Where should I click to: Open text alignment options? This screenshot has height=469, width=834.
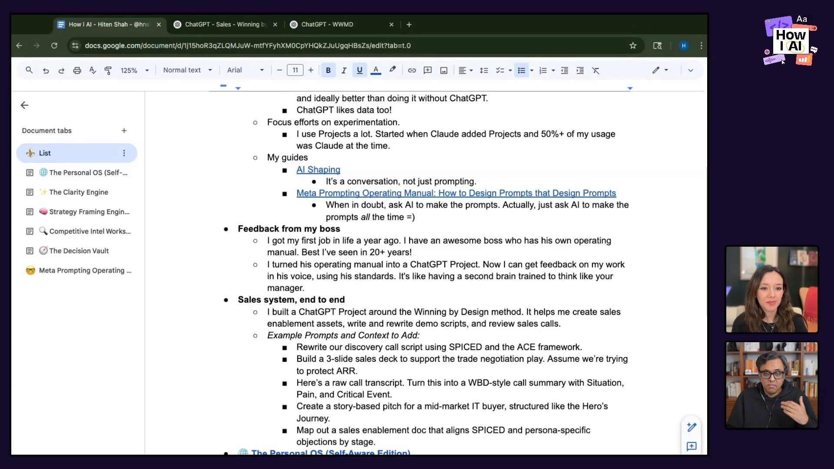466,70
